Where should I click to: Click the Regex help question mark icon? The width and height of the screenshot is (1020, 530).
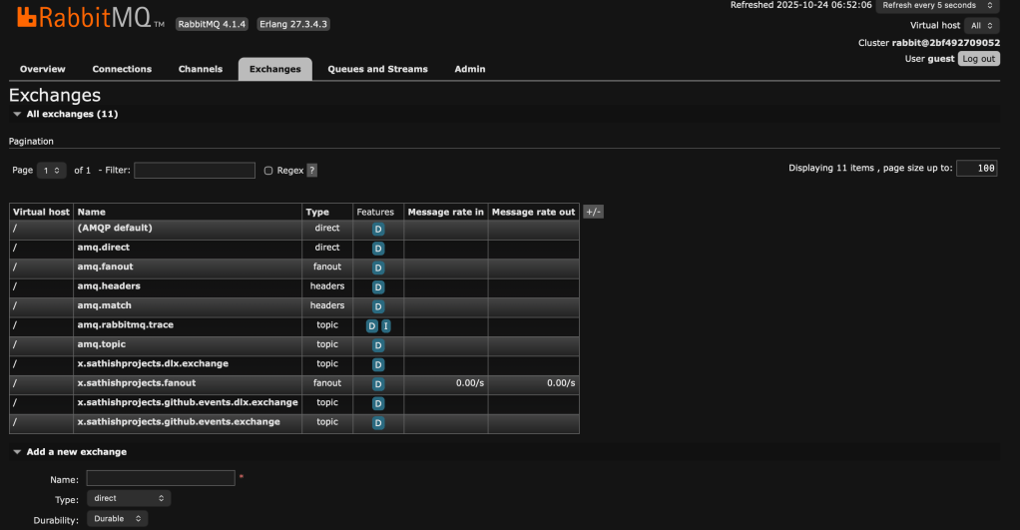point(311,171)
